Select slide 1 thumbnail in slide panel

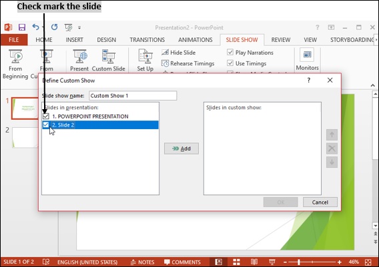point(25,109)
